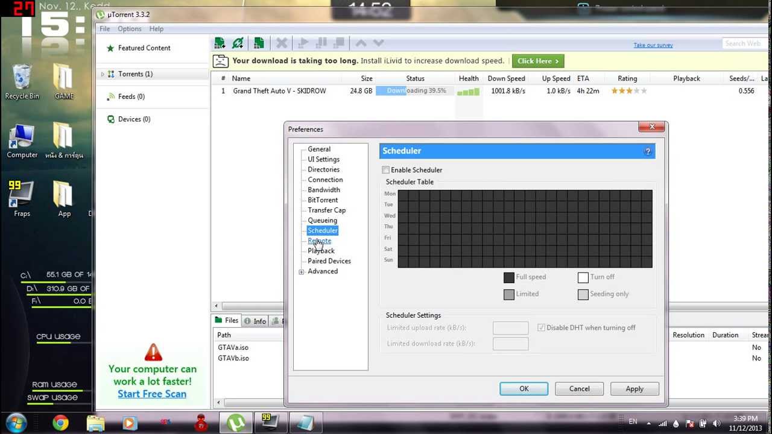Click the Turn off color swatch
Image resolution: width=772 pixels, height=434 pixels.
point(583,277)
